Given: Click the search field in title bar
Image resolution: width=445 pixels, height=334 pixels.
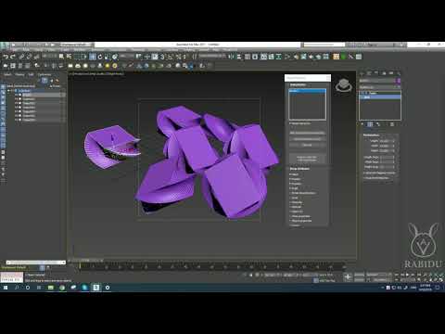Looking at the screenshot, I should [x=324, y=45].
